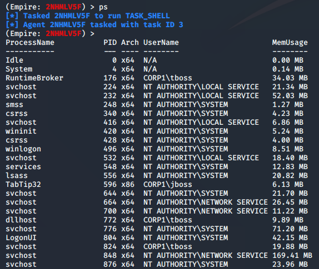Click PID 340 for csrss

coord(110,114)
